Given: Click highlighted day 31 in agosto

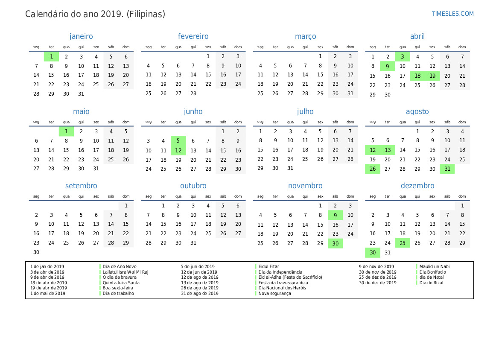Looking at the screenshot, I should point(447,169).
